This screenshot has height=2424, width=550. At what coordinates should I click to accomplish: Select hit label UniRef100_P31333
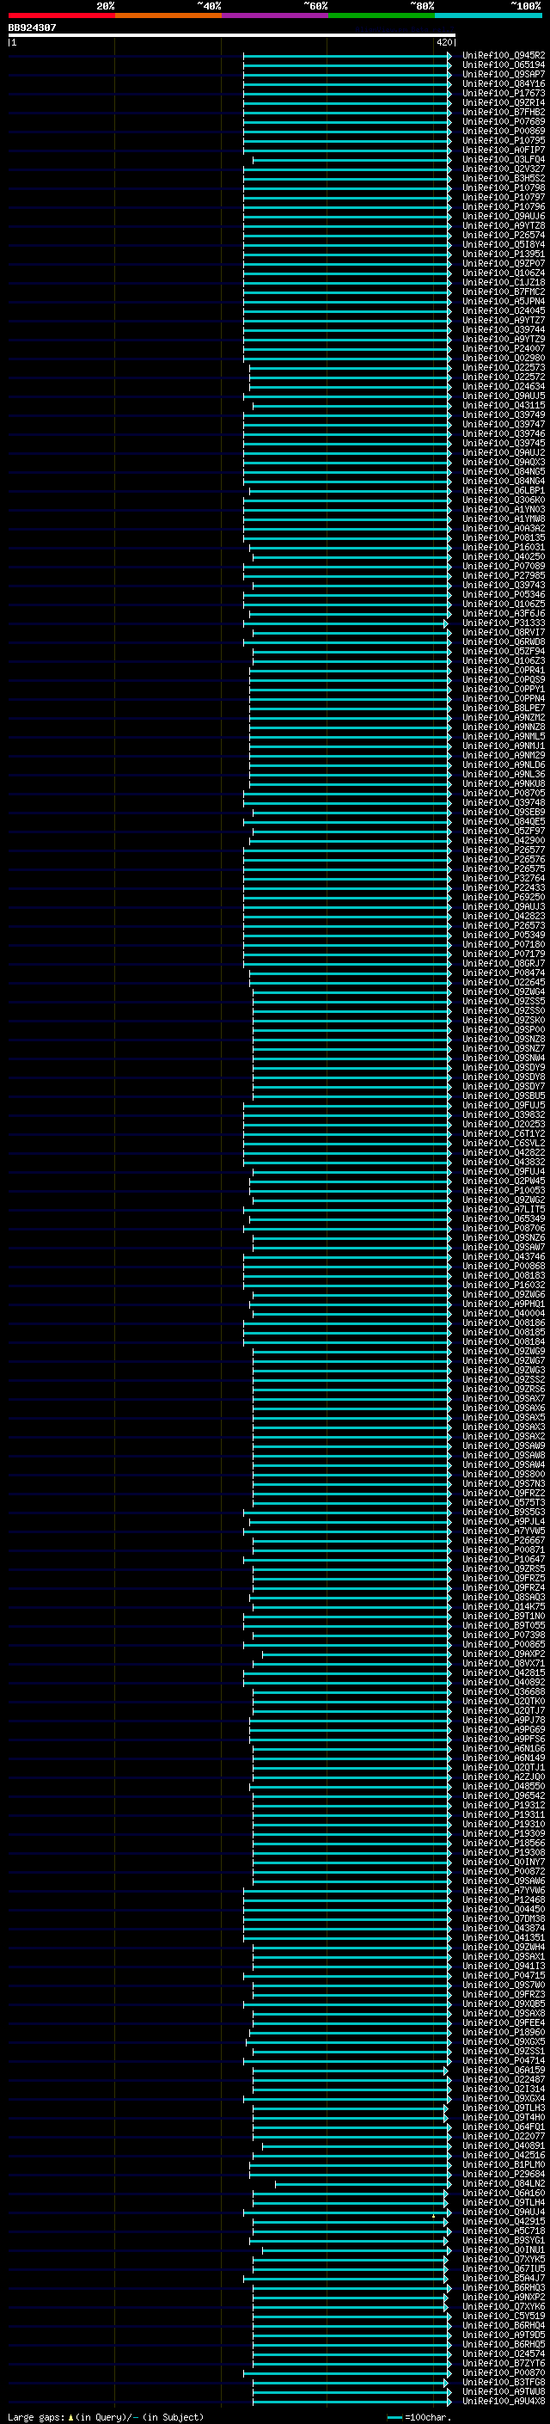pos(503,623)
